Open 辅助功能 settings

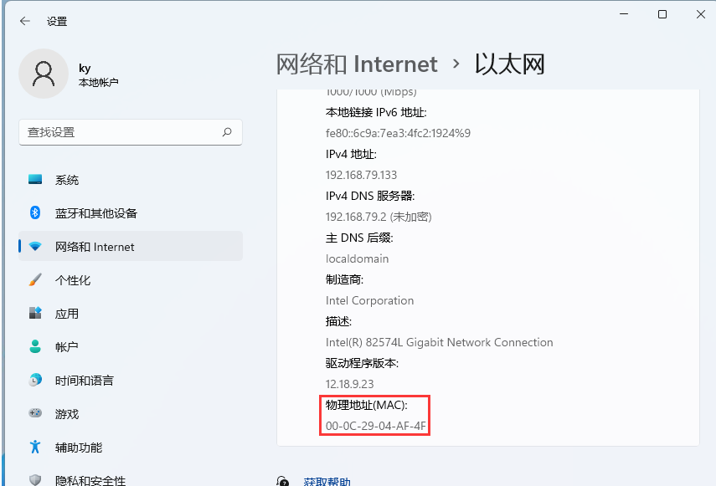[x=131, y=448]
